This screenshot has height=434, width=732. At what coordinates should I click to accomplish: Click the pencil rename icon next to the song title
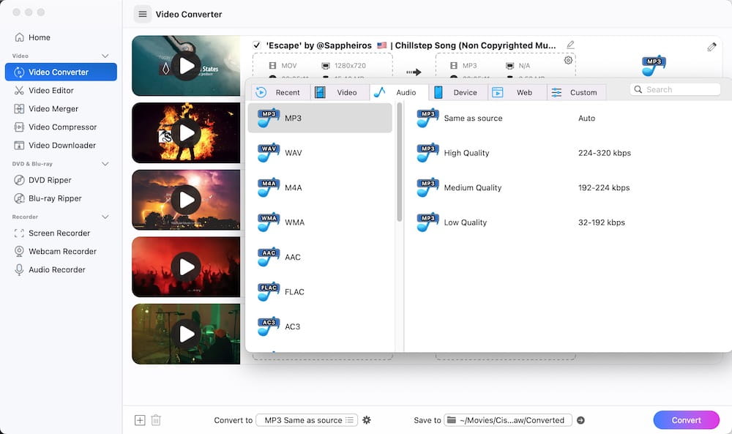(570, 45)
